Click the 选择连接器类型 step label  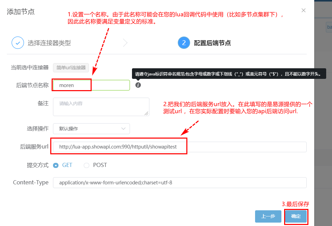tap(49, 43)
